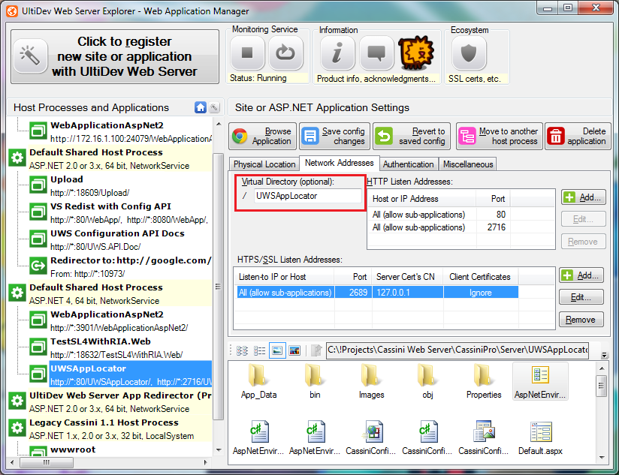Image resolution: width=619 pixels, height=475 pixels.
Task: Click the UWS Configuration API Docs icon
Action: (38, 239)
